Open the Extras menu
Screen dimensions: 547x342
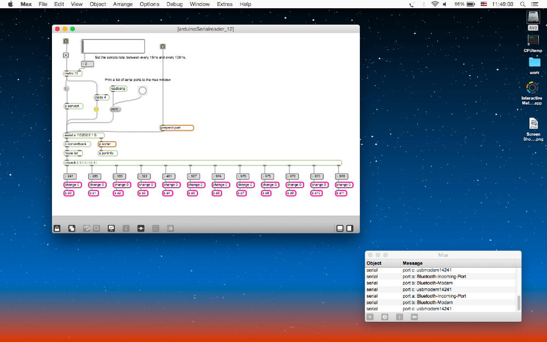click(224, 4)
